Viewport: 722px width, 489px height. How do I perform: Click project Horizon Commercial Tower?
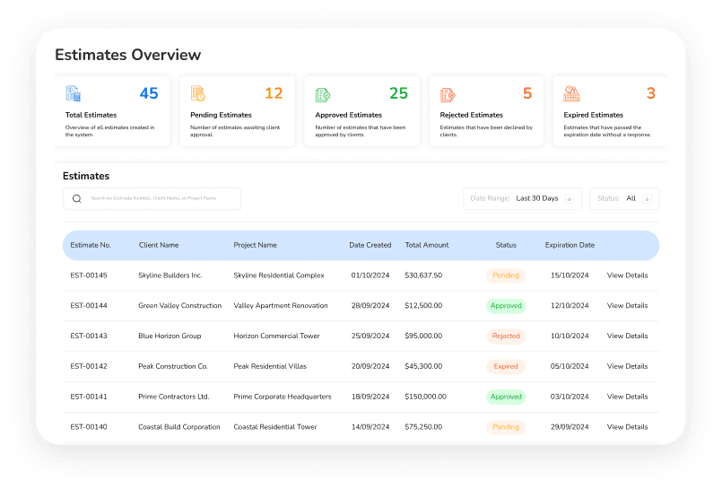(276, 336)
